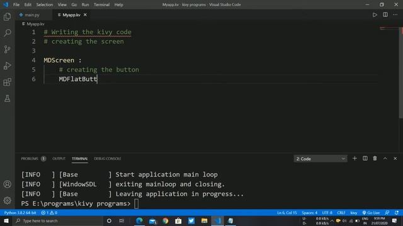Close the Myapp.kv editor tab
403x226 pixels.
85,15
